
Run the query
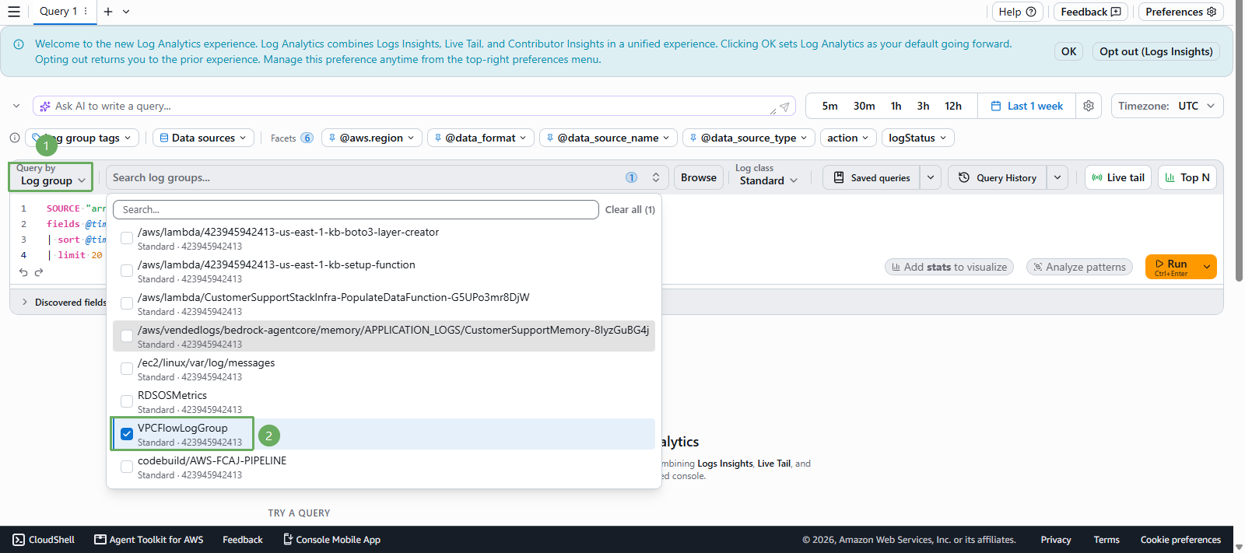(x=1172, y=267)
